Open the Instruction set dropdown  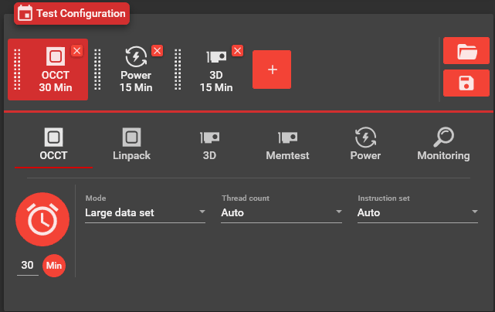pos(418,212)
